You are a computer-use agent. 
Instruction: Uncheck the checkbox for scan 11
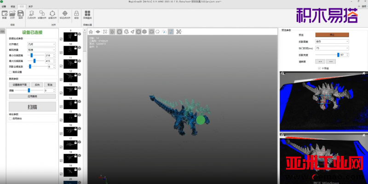coord(61,66)
